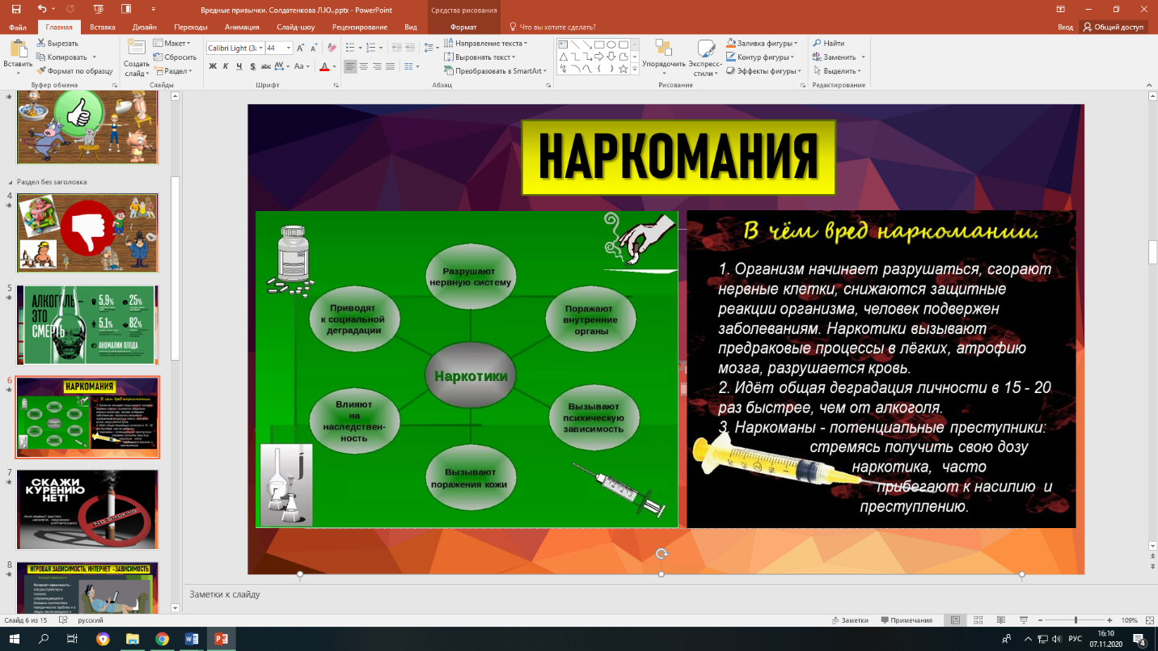Click Сбросить (Reset) button
The width and height of the screenshot is (1158, 651).
(175, 57)
